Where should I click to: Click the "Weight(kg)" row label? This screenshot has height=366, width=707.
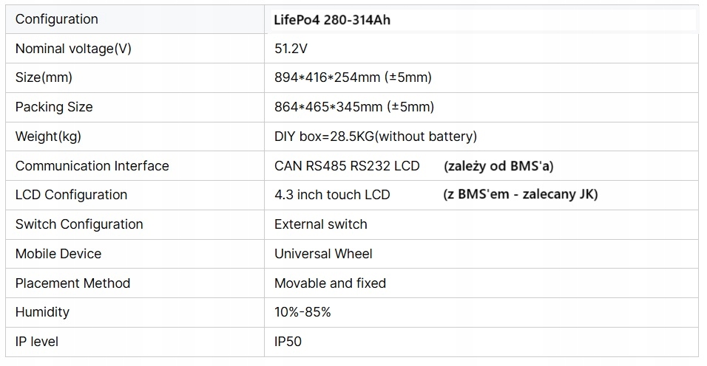pyautogui.click(x=48, y=137)
